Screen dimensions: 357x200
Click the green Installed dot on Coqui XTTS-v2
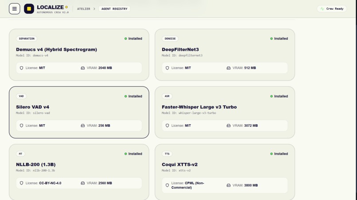(x=272, y=154)
